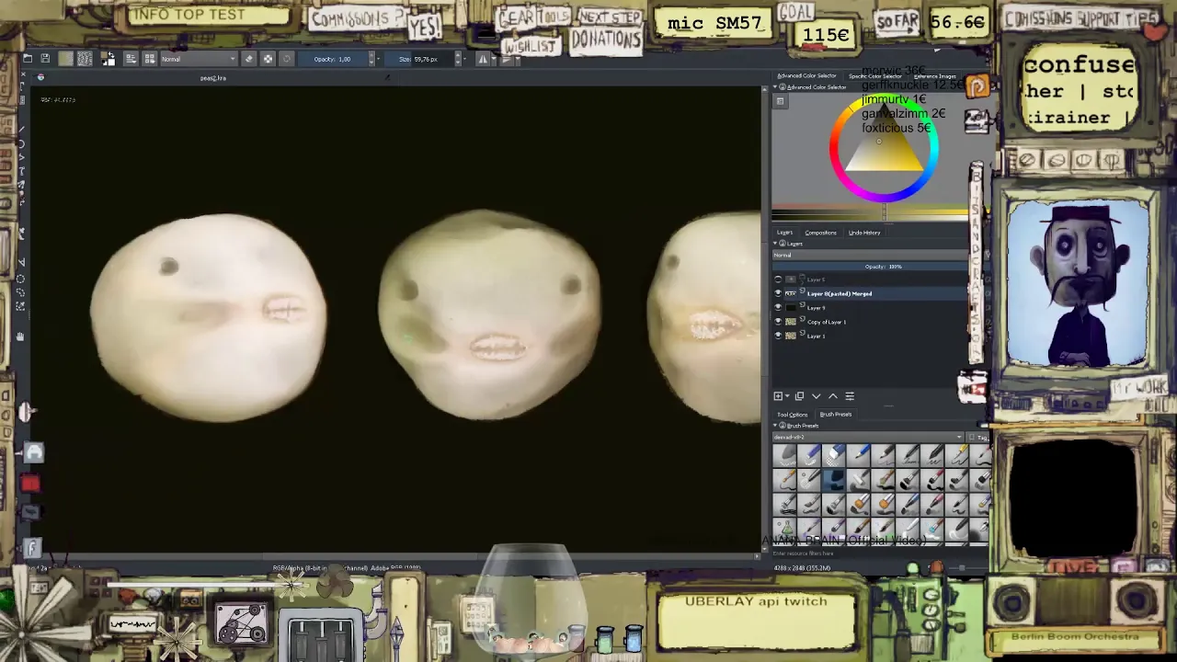Image resolution: width=1177 pixels, height=662 pixels.
Task: Duplicate the current layer
Action: (799, 396)
